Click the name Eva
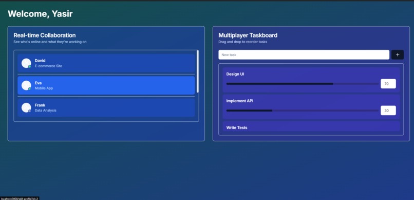This screenshot has width=414, height=200. 39,83
